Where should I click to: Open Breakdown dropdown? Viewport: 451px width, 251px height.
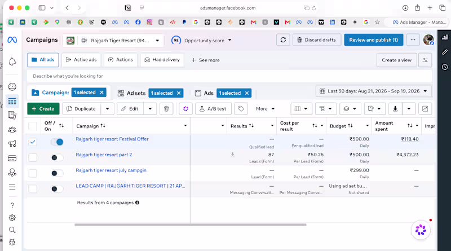325,109
